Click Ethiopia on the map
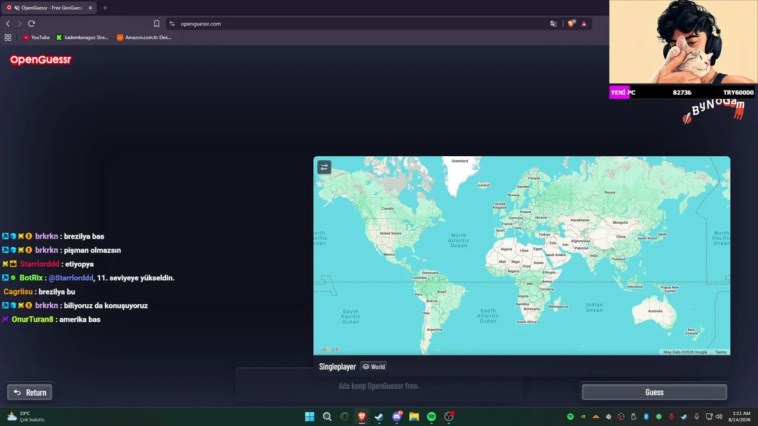This screenshot has width=758, height=426. 549,272
